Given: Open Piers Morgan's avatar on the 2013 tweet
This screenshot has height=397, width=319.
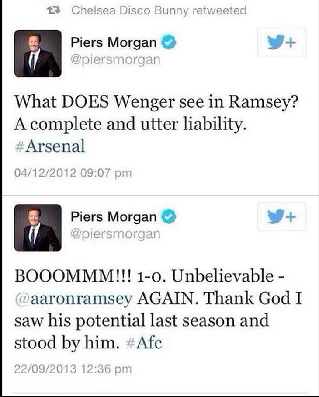Looking at the screenshot, I should [x=38, y=228].
